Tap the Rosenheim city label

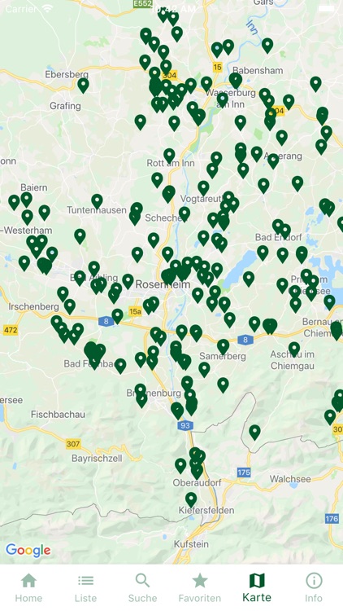(163, 284)
